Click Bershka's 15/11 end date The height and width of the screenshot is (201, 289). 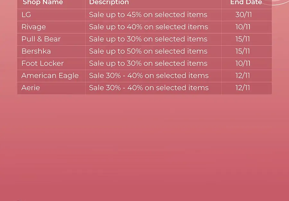click(x=242, y=51)
